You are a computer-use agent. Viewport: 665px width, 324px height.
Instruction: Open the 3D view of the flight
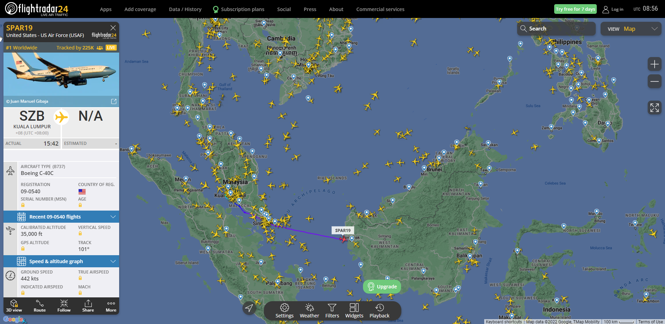[14, 306]
